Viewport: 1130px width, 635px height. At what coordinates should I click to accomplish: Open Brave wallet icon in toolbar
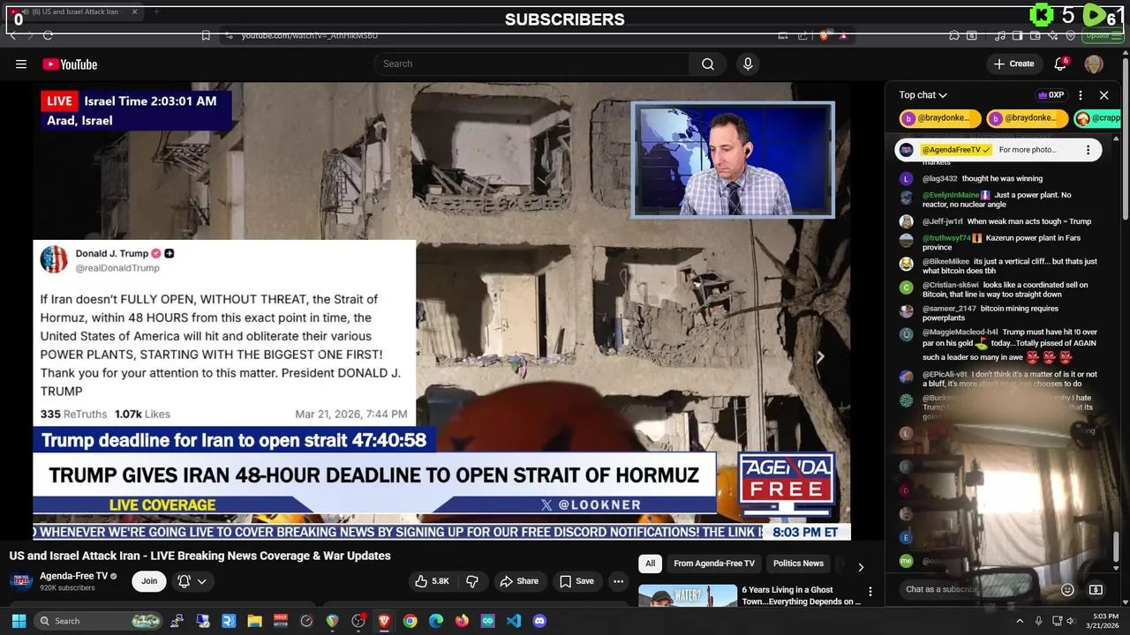tap(1035, 35)
